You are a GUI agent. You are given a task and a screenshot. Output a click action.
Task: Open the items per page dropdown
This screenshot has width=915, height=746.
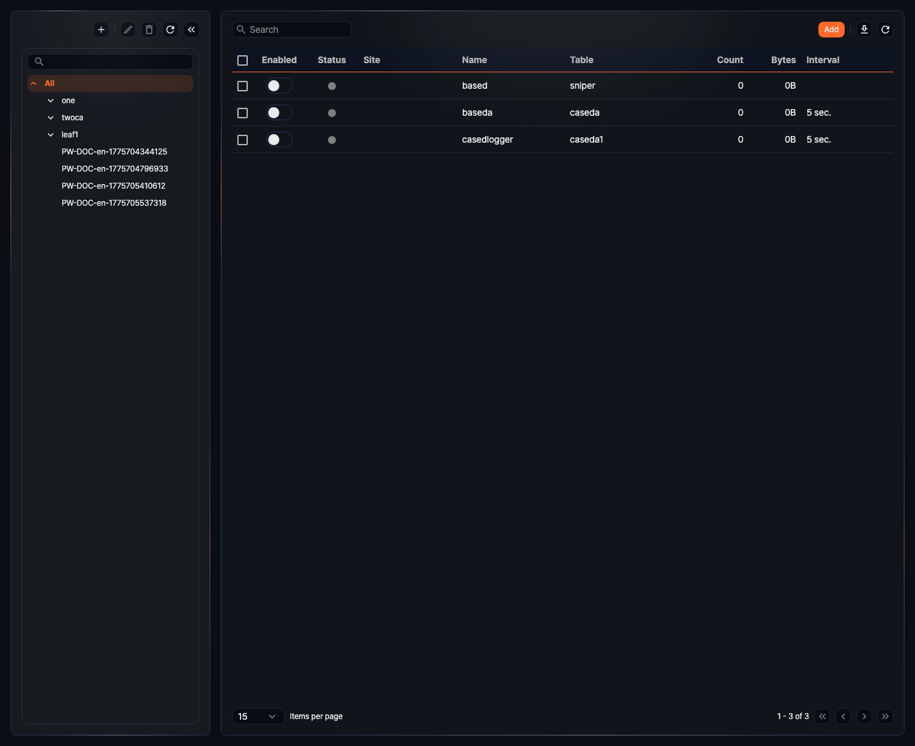pos(258,716)
